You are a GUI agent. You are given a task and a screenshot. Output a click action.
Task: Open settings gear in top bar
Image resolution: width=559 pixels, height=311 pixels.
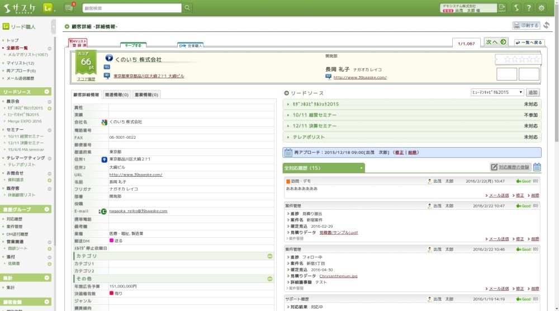541,8
